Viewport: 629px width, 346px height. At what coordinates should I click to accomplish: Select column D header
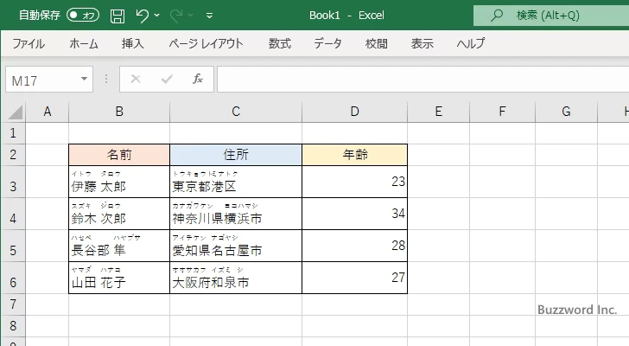tap(354, 112)
